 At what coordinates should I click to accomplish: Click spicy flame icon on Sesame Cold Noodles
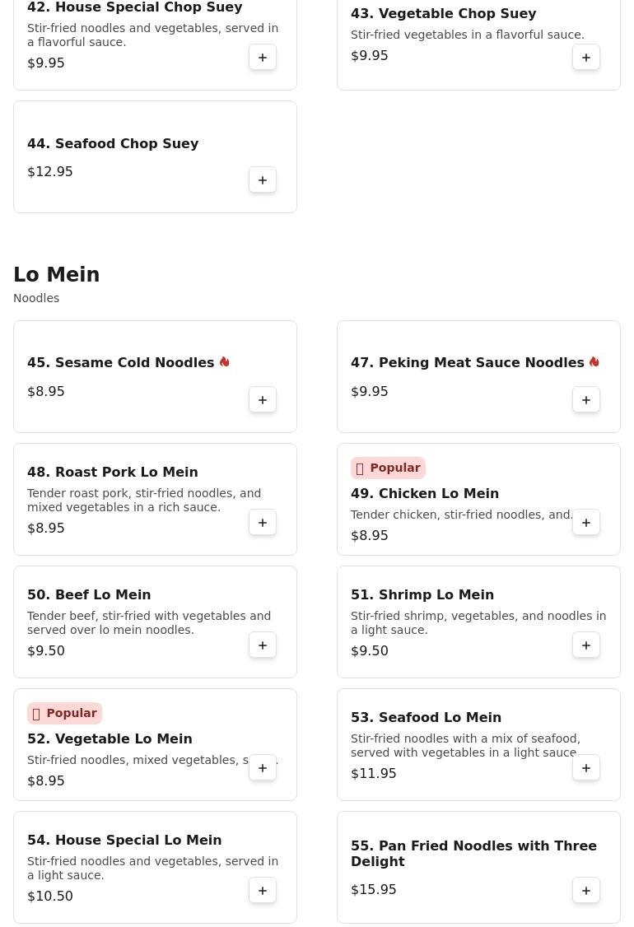(224, 361)
